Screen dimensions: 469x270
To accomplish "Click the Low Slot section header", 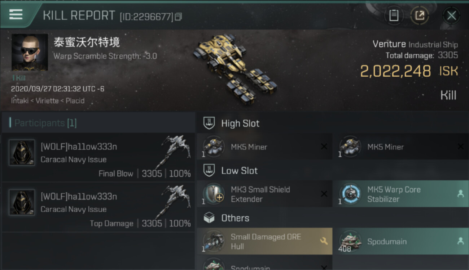I will pyautogui.click(x=239, y=171).
